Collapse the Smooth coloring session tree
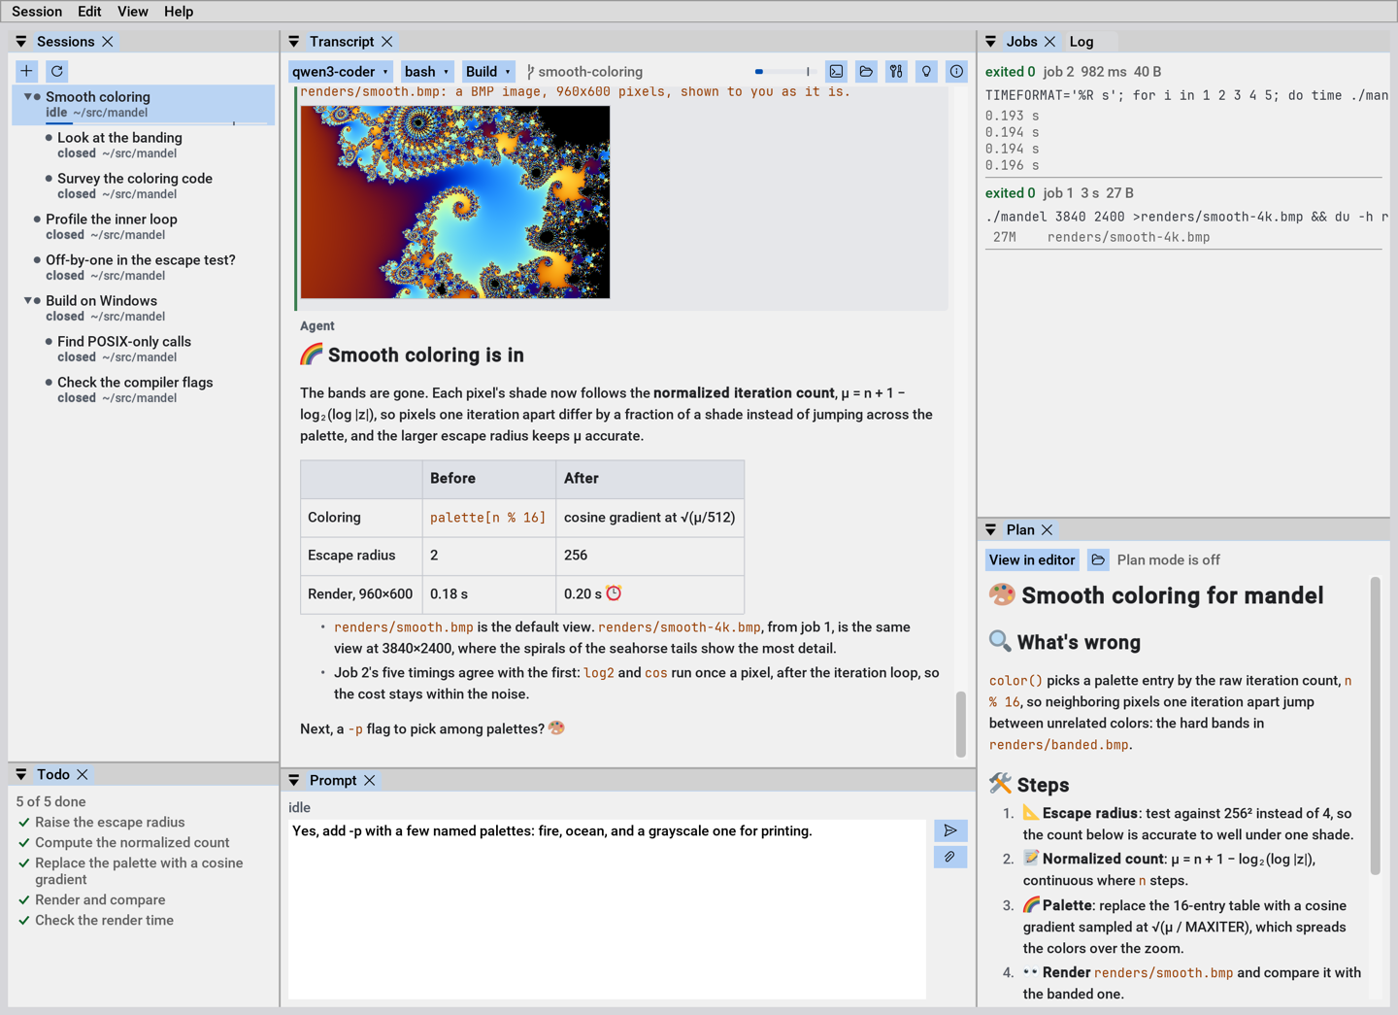Viewport: 1398px width, 1015px height. click(28, 97)
